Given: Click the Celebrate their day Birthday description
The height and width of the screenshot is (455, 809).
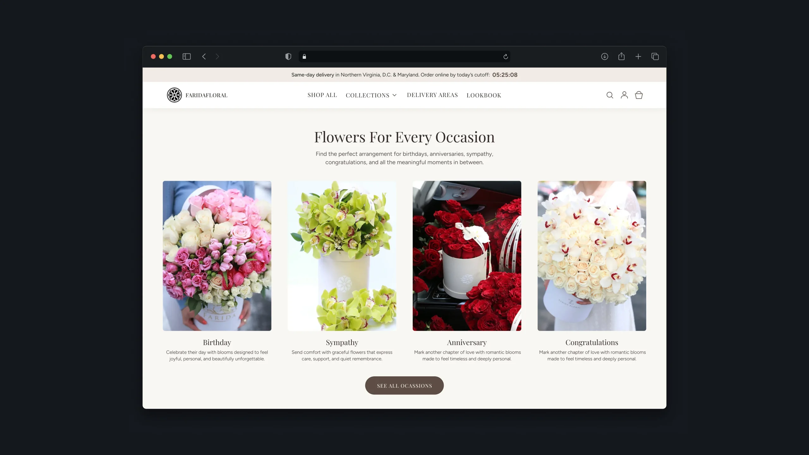Looking at the screenshot, I should tap(217, 355).
